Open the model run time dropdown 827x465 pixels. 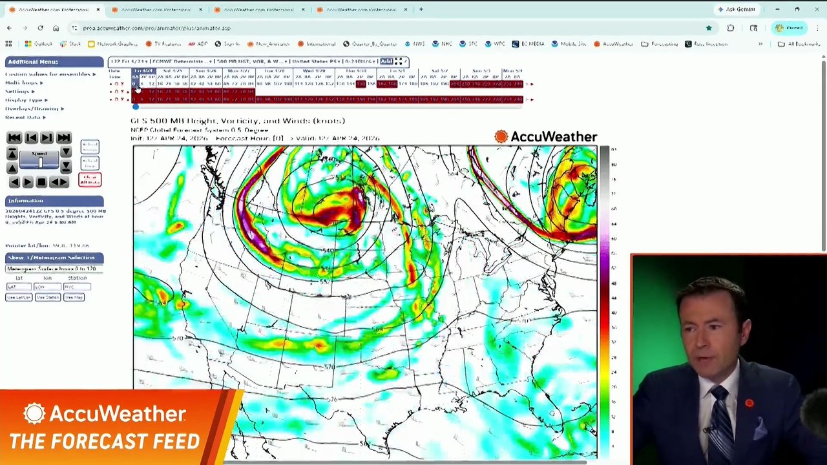click(128, 61)
